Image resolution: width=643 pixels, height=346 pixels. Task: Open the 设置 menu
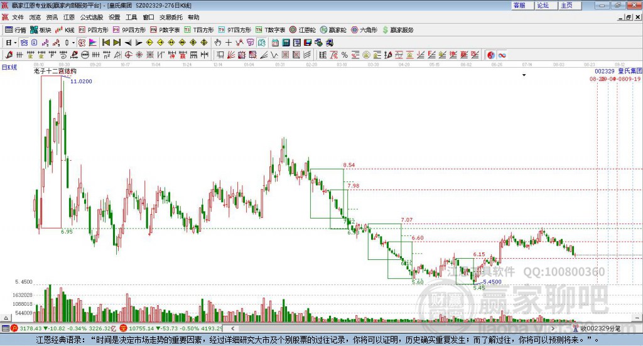click(x=114, y=17)
